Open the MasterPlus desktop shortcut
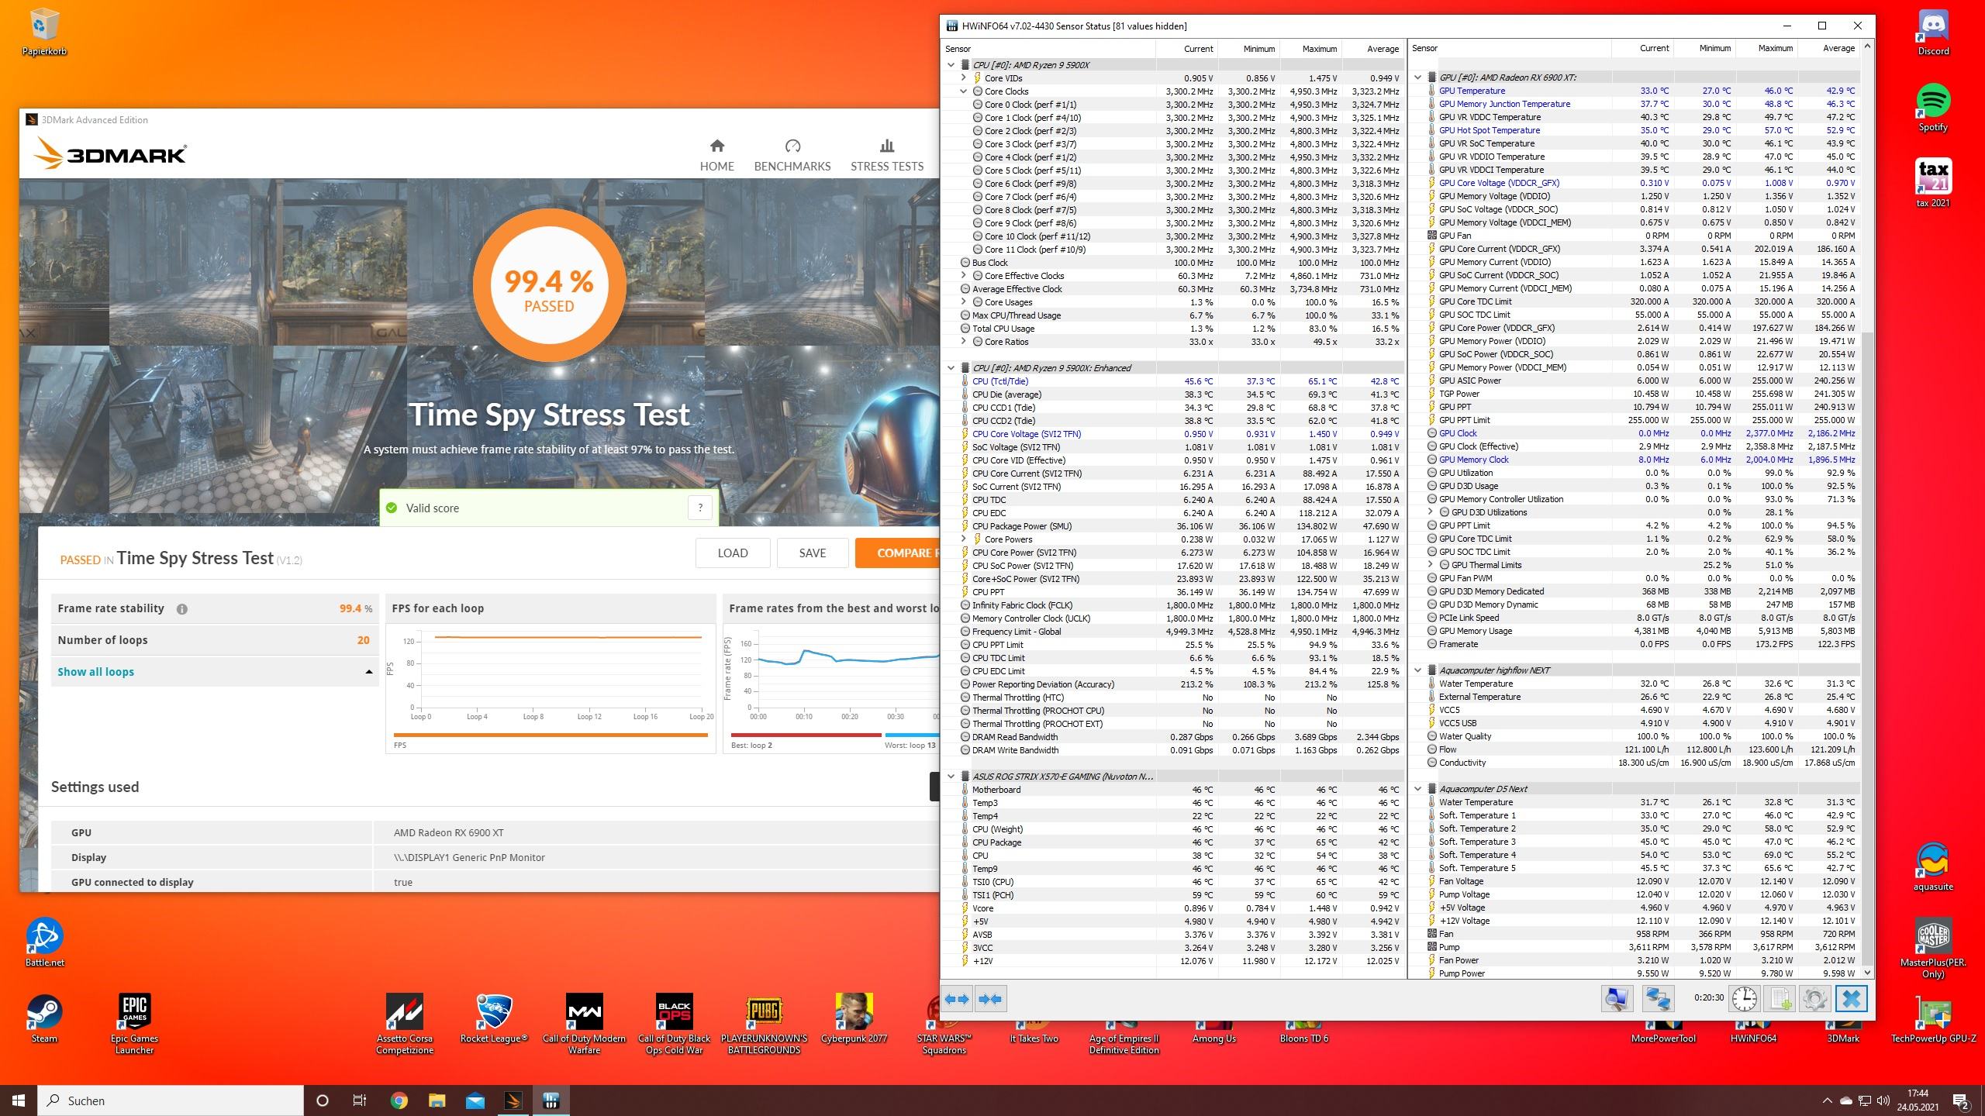Viewport: 1985px width, 1116px height. tap(1933, 947)
